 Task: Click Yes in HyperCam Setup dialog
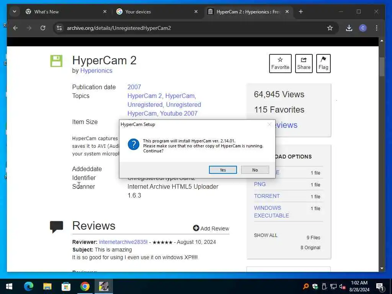tap(223, 170)
